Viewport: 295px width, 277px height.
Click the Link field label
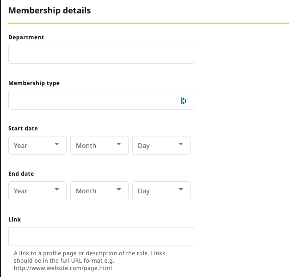(15, 219)
